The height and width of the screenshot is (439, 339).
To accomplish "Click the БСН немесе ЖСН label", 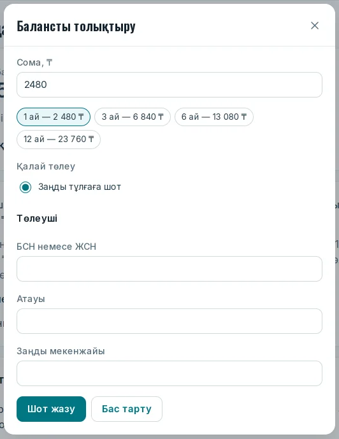I will pyautogui.click(x=56, y=247).
